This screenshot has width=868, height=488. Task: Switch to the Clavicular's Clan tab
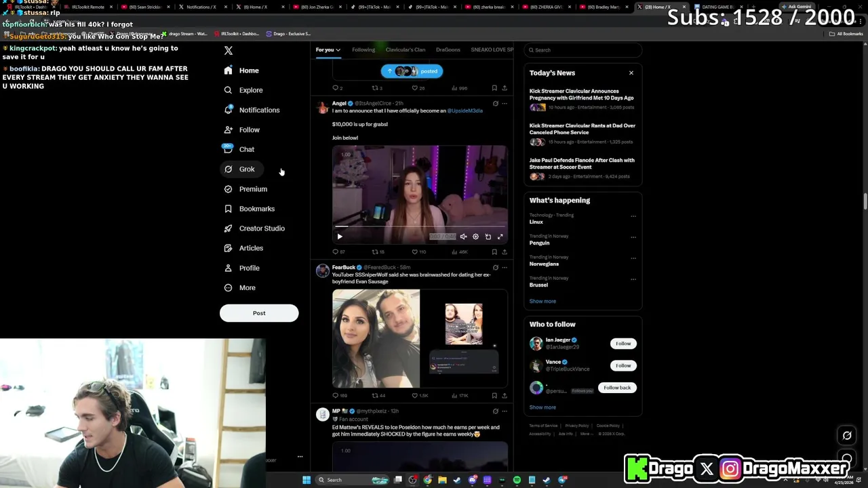tap(406, 49)
